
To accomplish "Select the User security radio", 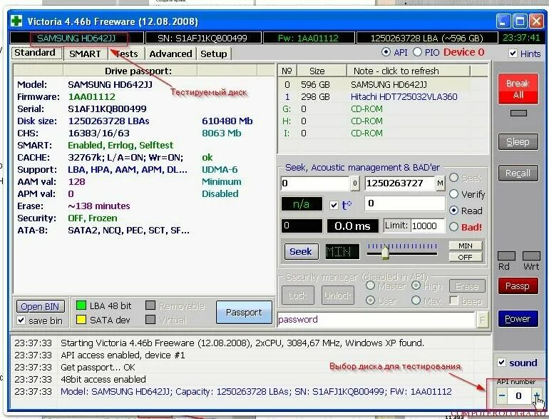I will point(370,301).
